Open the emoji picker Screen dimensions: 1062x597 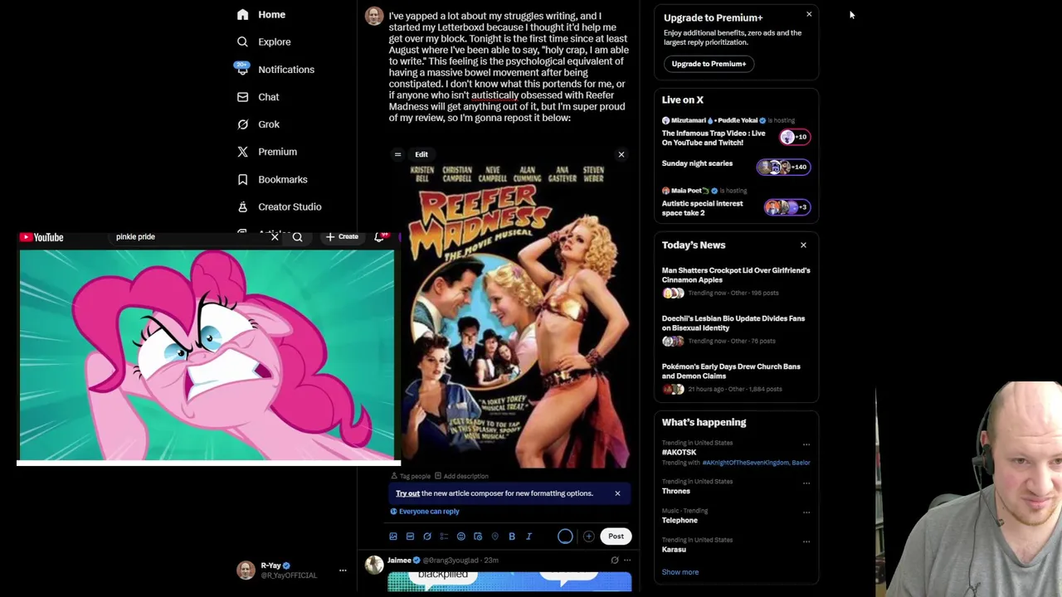point(461,536)
